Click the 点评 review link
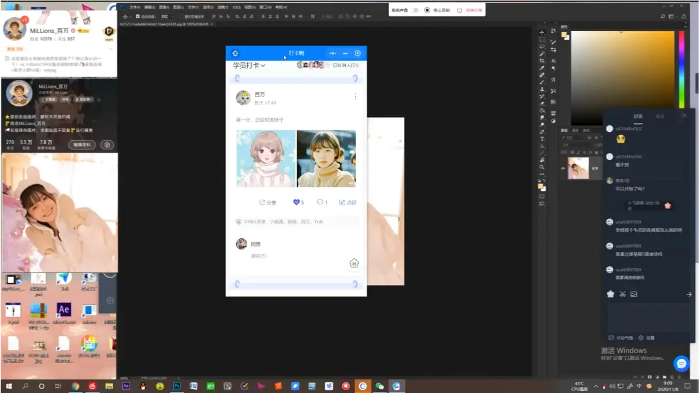This screenshot has height=393, width=699. click(348, 202)
